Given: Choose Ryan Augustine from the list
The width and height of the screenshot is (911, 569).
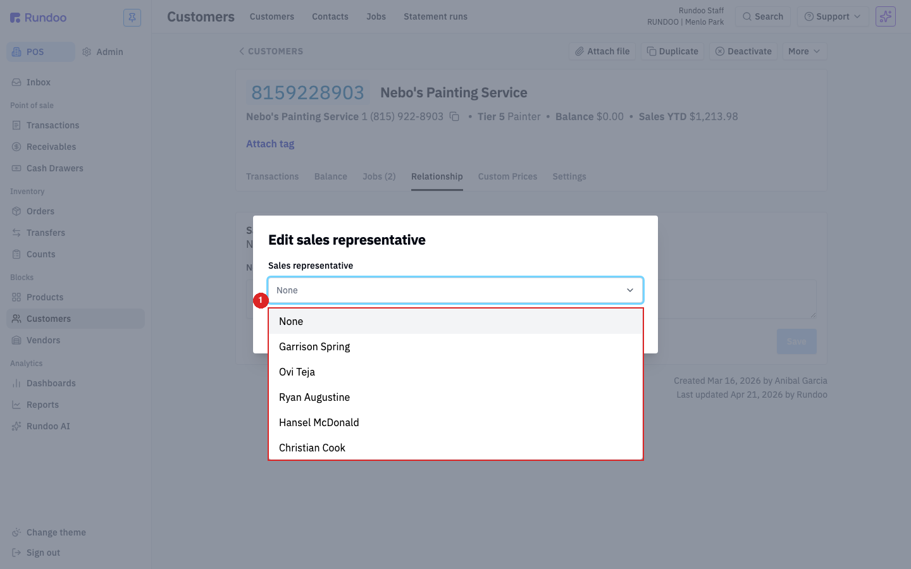Looking at the screenshot, I should pyautogui.click(x=455, y=397).
